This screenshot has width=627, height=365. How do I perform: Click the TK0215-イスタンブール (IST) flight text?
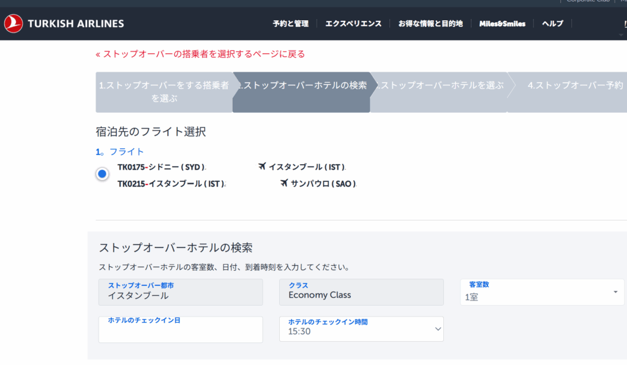[x=171, y=184]
